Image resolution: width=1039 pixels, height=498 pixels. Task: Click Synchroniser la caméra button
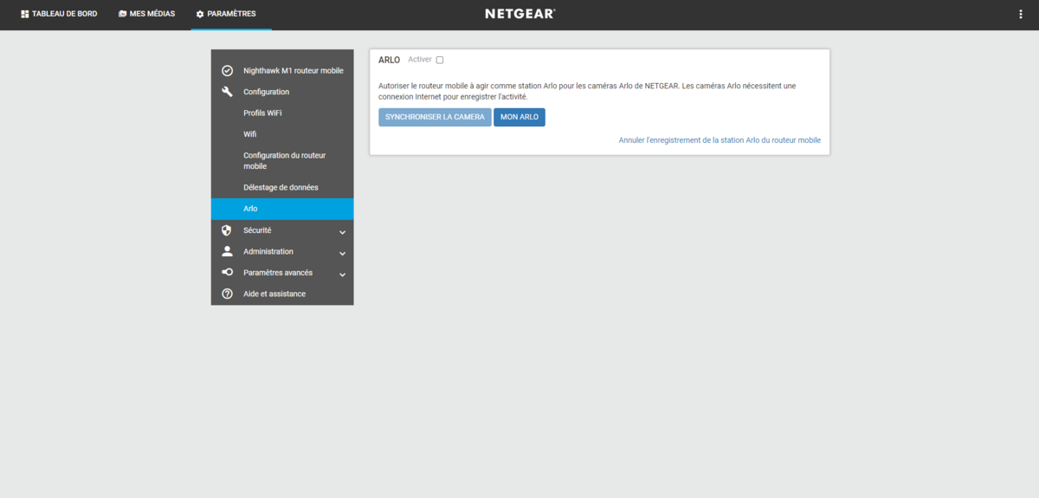pos(435,117)
